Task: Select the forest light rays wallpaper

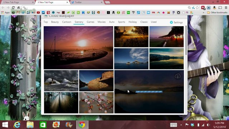Action: 61,103
